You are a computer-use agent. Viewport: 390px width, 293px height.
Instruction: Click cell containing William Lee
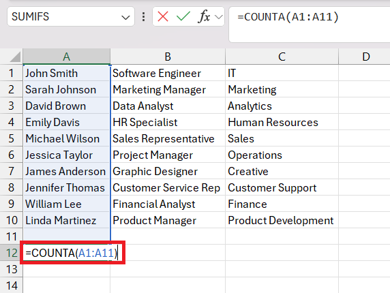click(x=67, y=204)
